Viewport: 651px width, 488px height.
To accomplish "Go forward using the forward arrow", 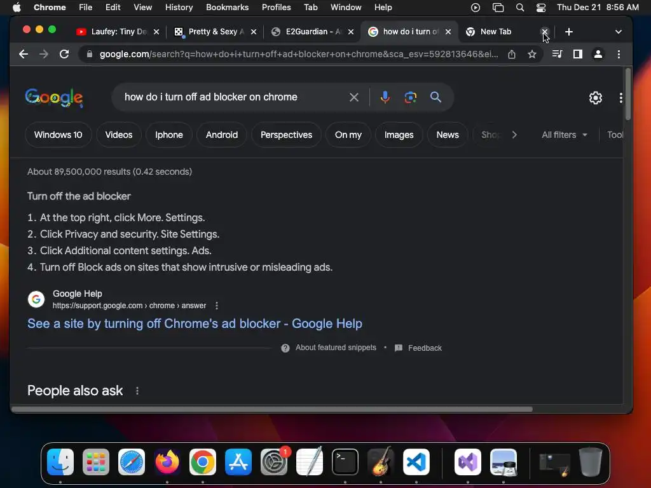I will pos(44,54).
